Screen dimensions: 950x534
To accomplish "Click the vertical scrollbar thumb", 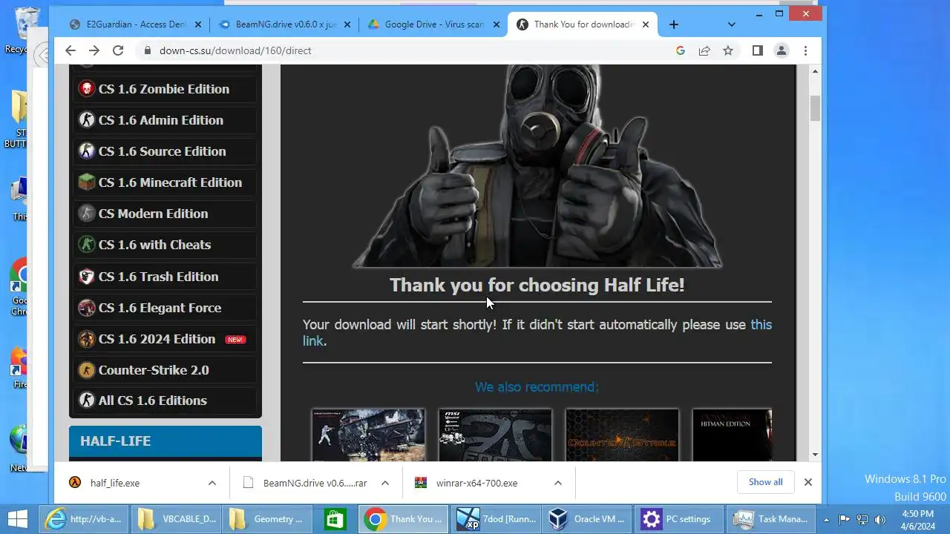I will [815, 108].
